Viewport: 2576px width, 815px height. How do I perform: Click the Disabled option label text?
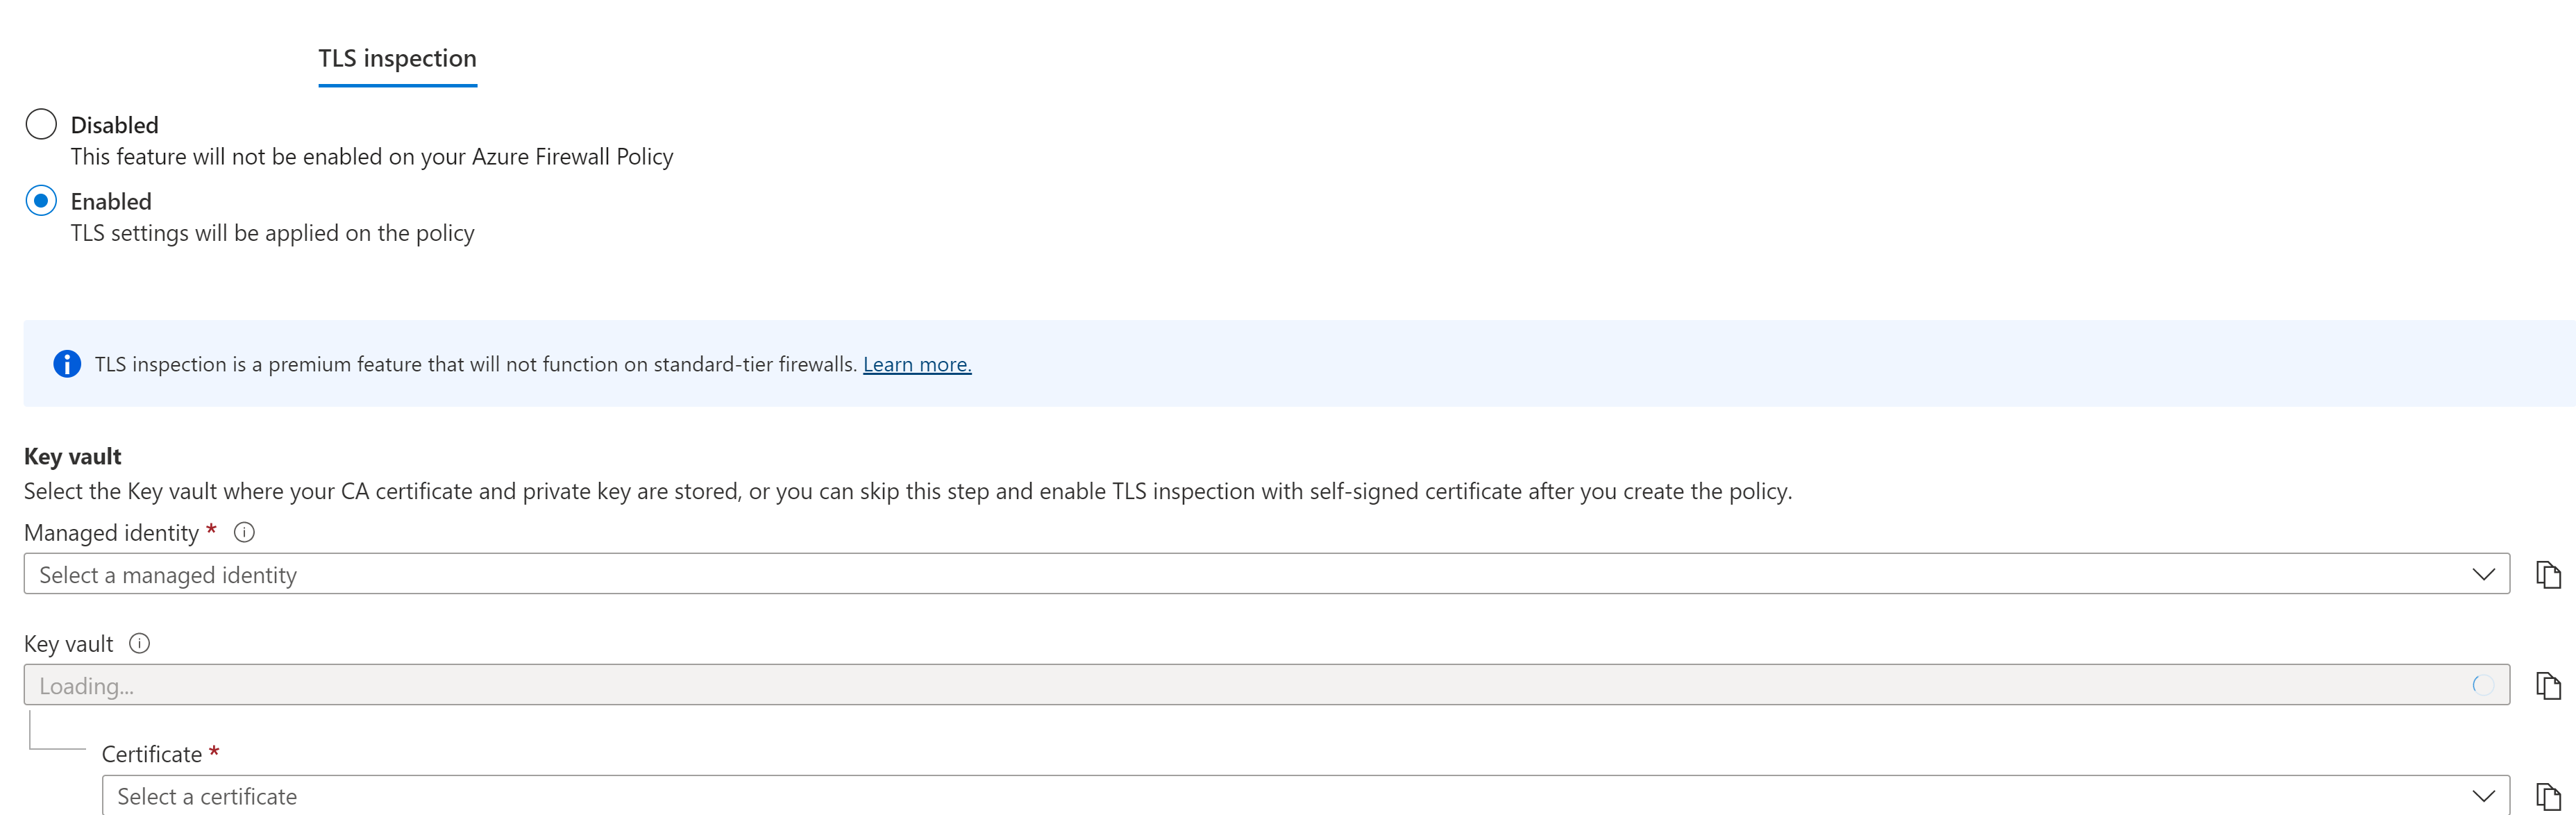(114, 125)
